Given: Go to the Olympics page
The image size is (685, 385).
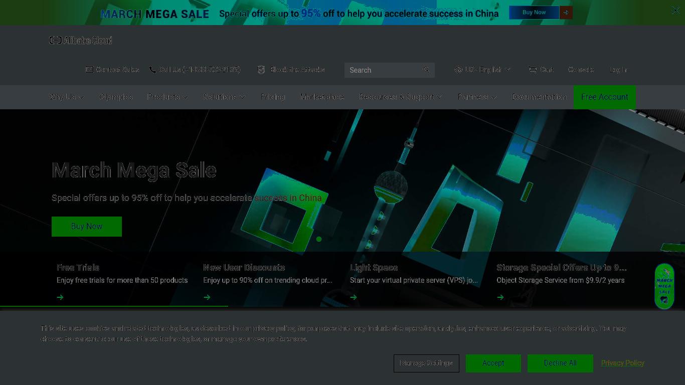Looking at the screenshot, I should click(x=116, y=97).
